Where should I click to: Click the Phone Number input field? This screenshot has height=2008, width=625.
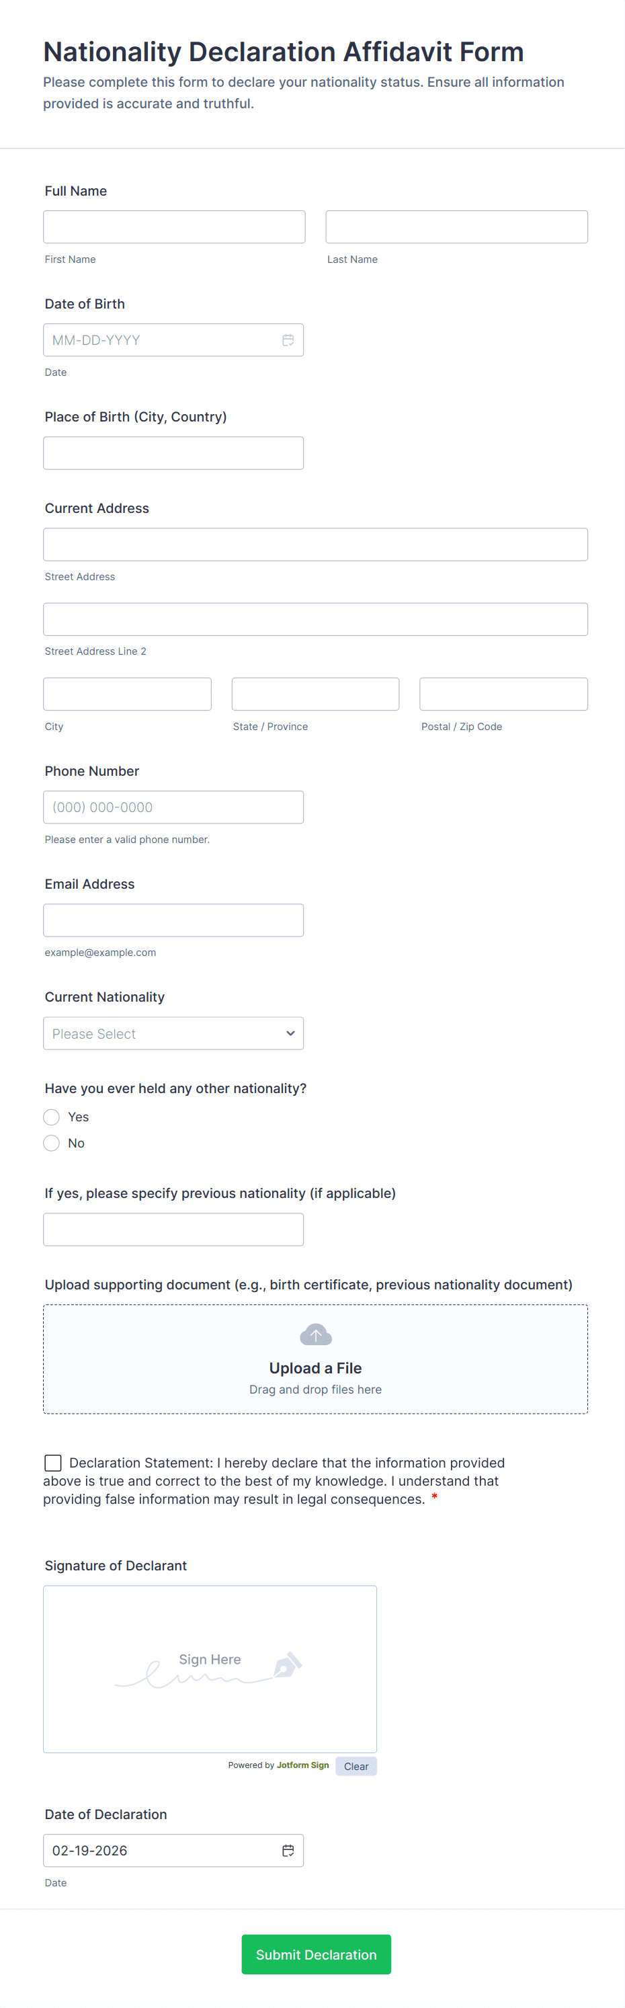pos(173,807)
